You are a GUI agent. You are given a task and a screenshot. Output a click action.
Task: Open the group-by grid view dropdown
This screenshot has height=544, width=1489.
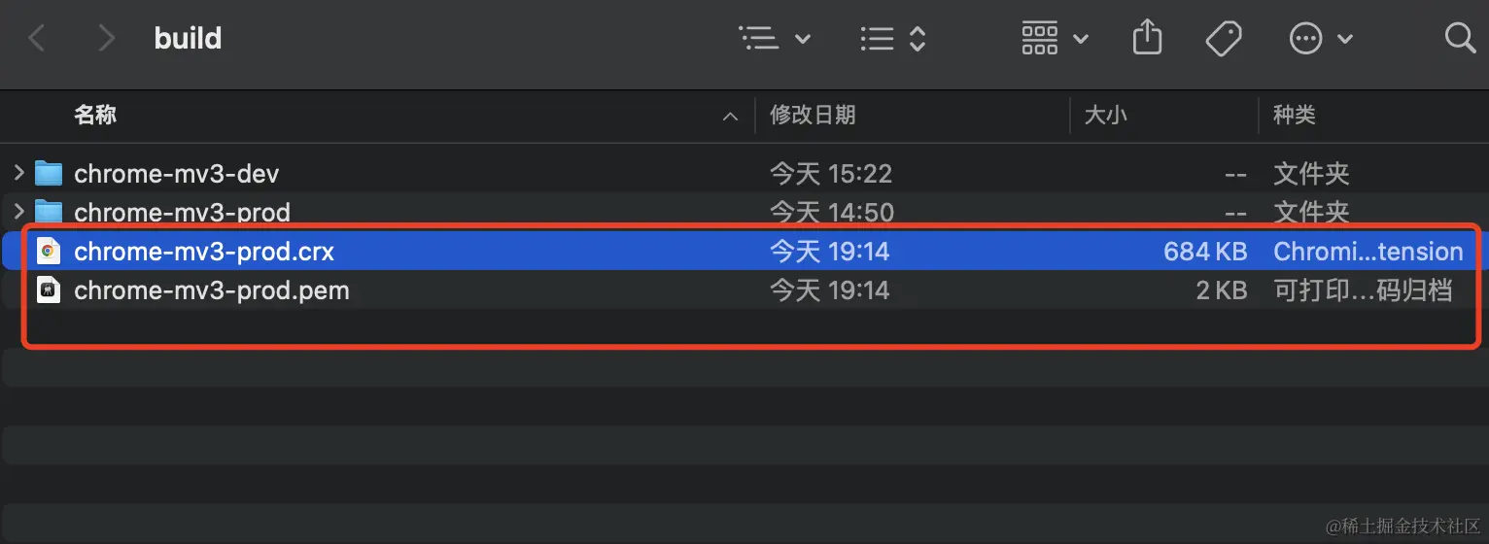[1055, 39]
